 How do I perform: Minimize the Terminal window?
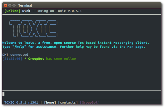click(10, 6)
